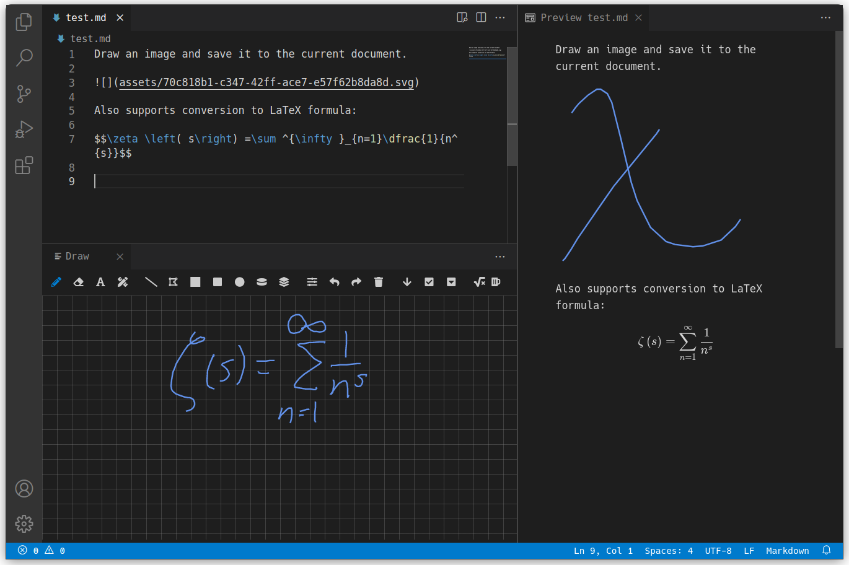Click the down arrow insert icon
The image size is (849, 565).
coord(407,282)
